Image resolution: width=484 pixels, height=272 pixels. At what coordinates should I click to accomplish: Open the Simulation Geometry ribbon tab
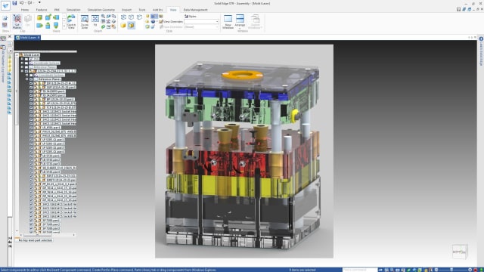(x=101, y=10)
